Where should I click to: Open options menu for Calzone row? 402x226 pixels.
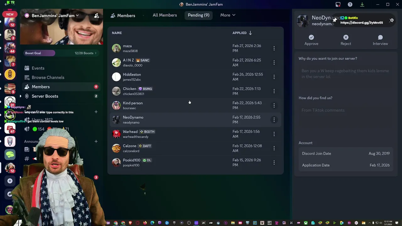click(274, 148)
